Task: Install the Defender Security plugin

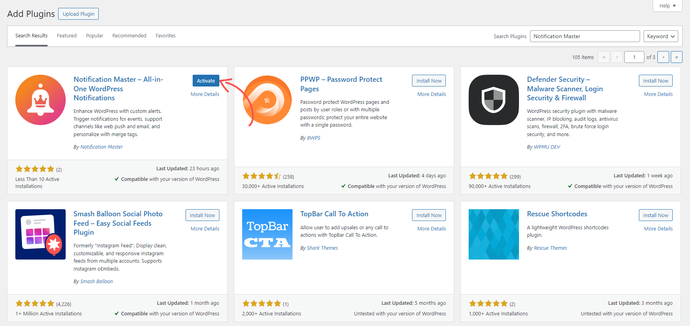Action: click(656, 81)
